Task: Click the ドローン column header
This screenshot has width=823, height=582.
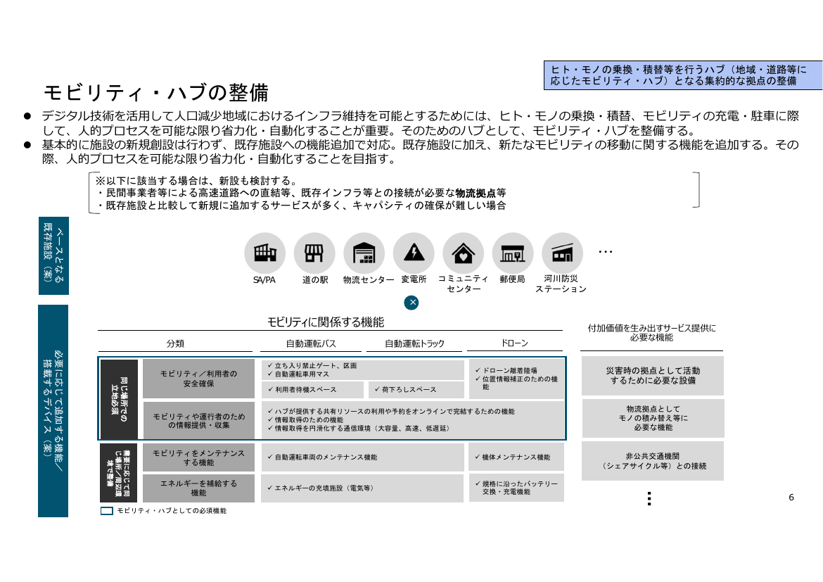Action: (x=514, y=343)
